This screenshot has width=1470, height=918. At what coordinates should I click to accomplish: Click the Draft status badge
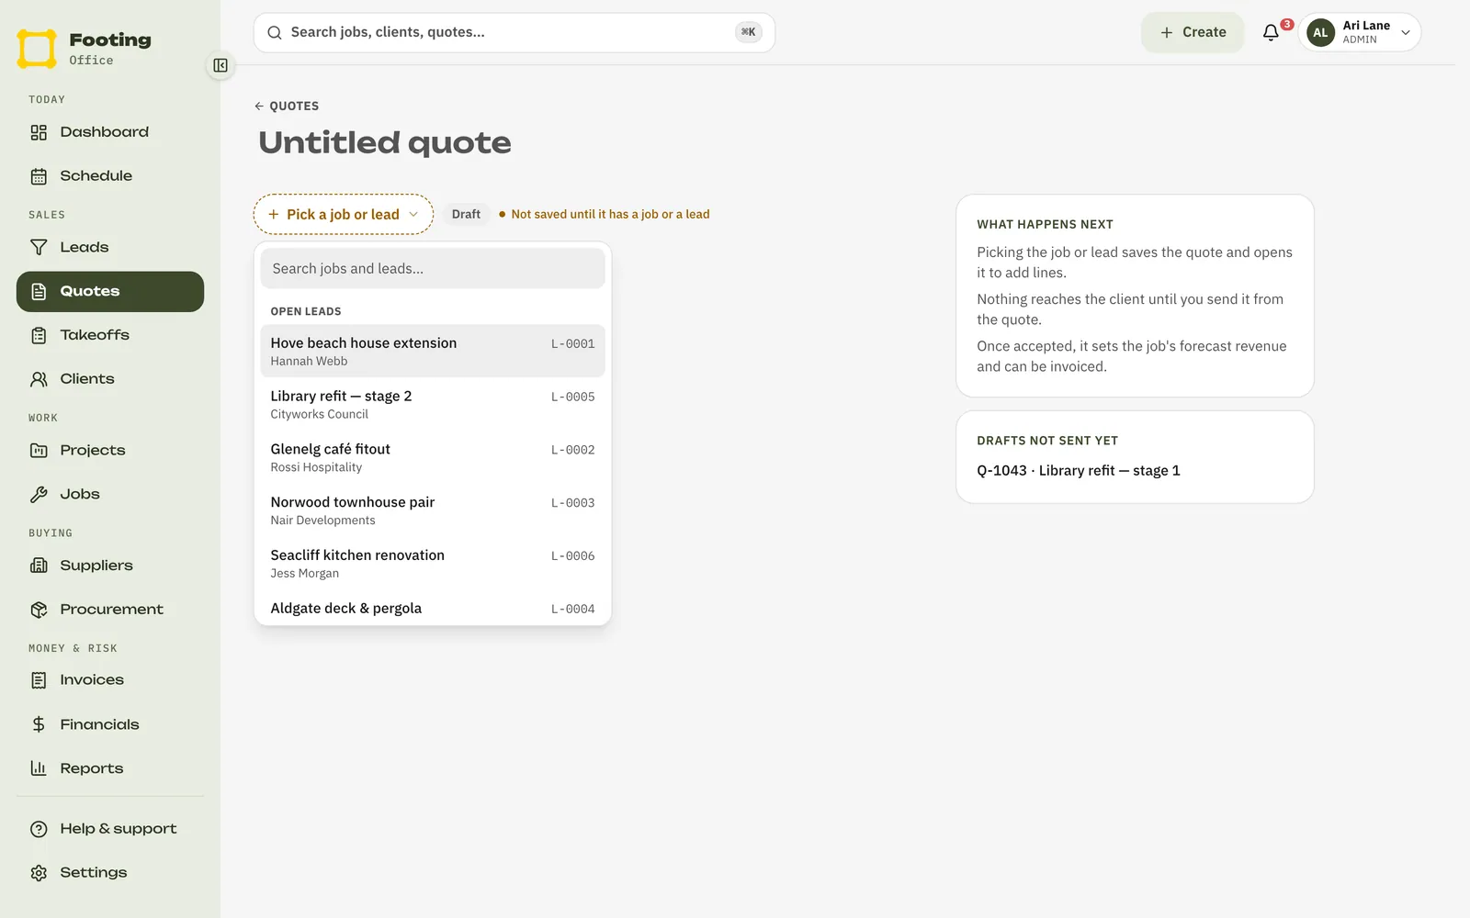[466, 214]
